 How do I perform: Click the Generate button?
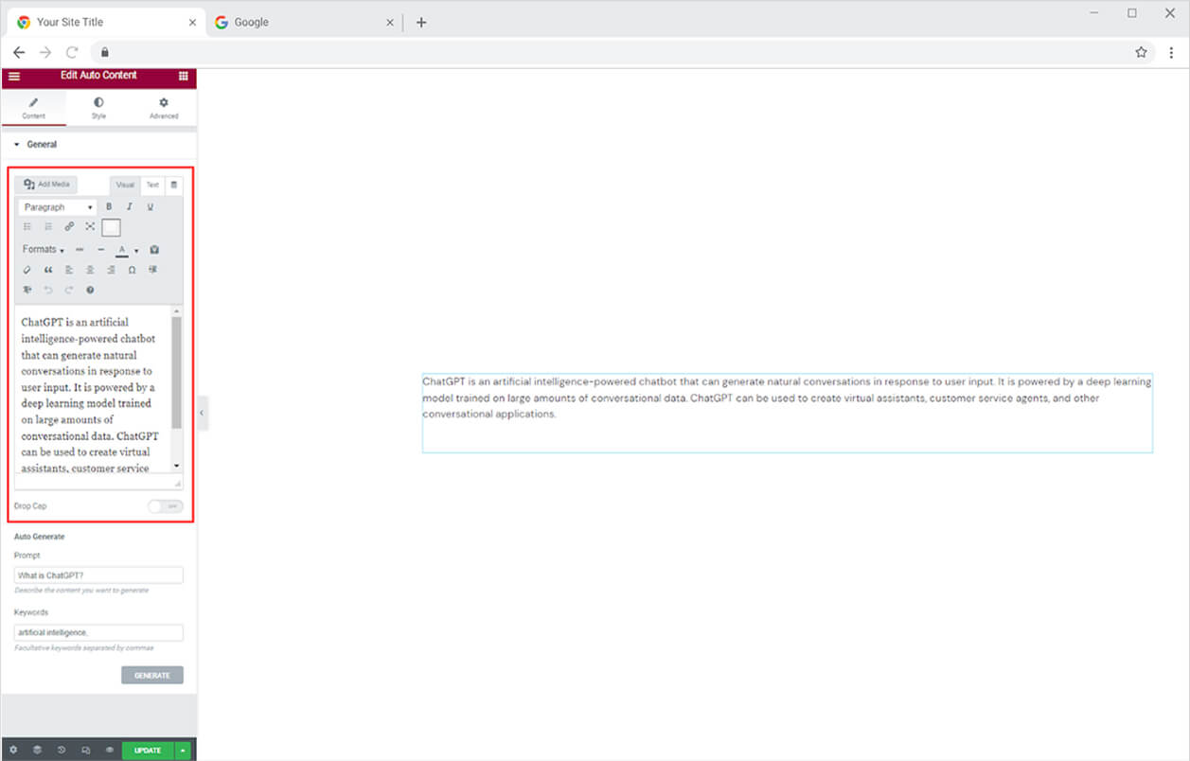151,676
